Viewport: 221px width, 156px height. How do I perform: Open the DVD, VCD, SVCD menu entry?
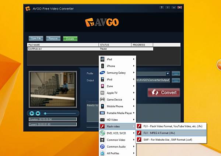(117, 133)
